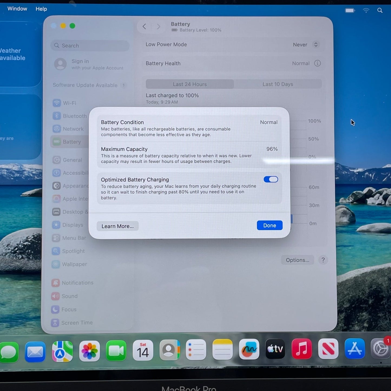Open the Help menu

click(41, 9)
